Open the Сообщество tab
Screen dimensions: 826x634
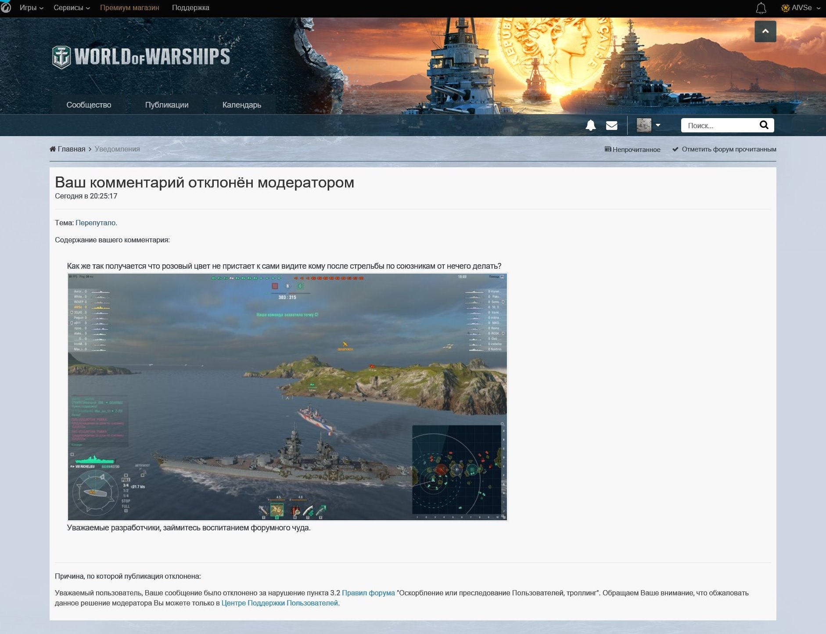89,105
